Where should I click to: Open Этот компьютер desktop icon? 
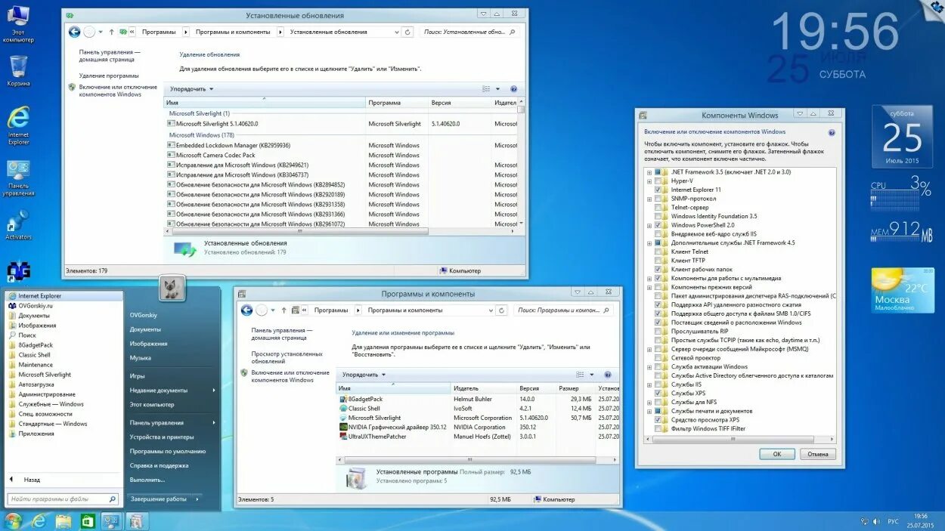(18, 23)
